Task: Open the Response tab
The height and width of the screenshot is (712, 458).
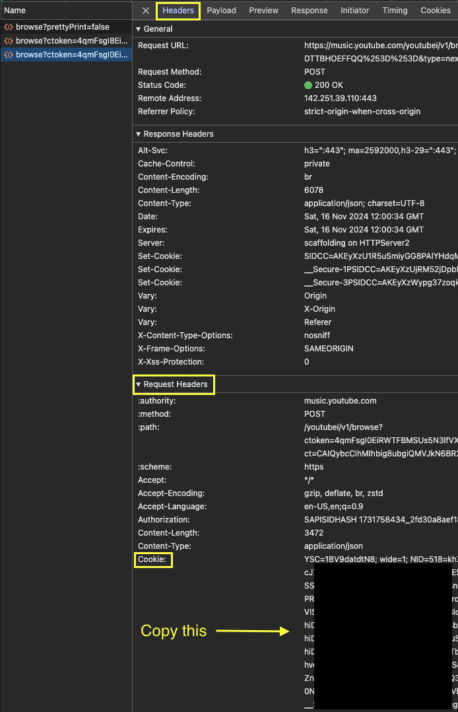Action: (310, 11)
